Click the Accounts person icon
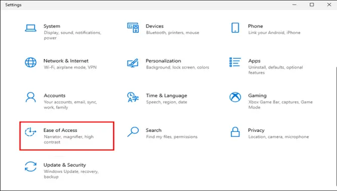337x191 pixels. pyautogui.click(x=31, y=98)
